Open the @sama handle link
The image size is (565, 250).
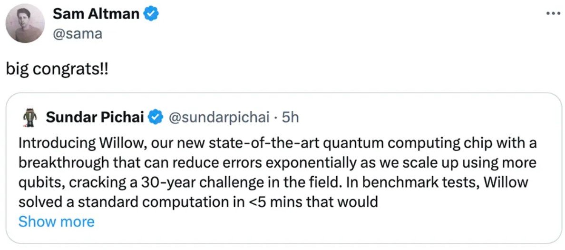coord(77,34)
